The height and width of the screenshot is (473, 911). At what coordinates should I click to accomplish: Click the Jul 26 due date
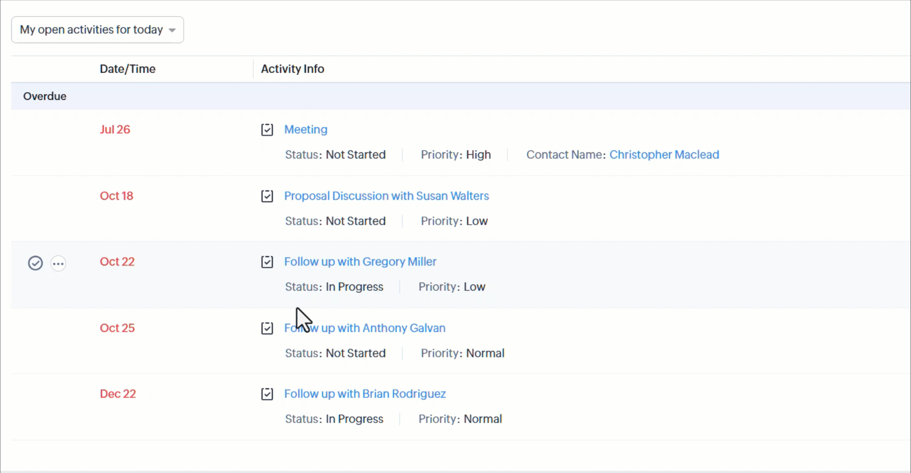[x=115, y=130]
